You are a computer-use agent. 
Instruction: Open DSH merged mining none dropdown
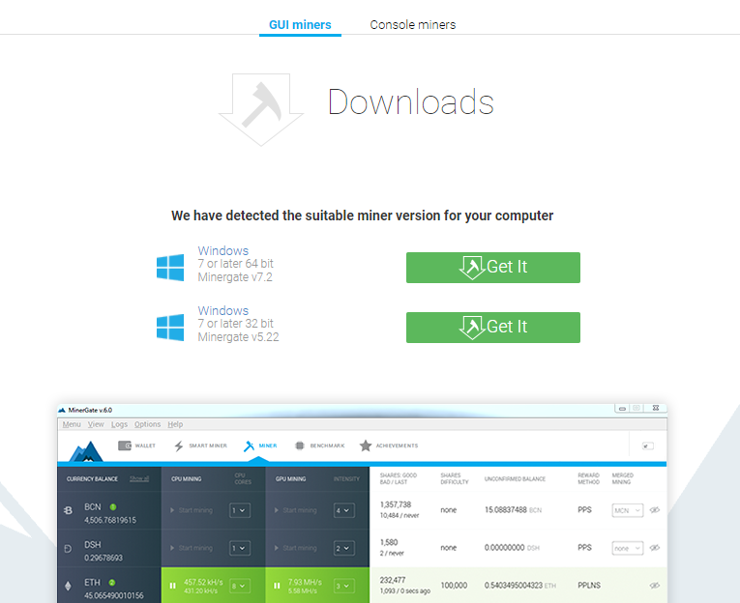click(627, 548)
